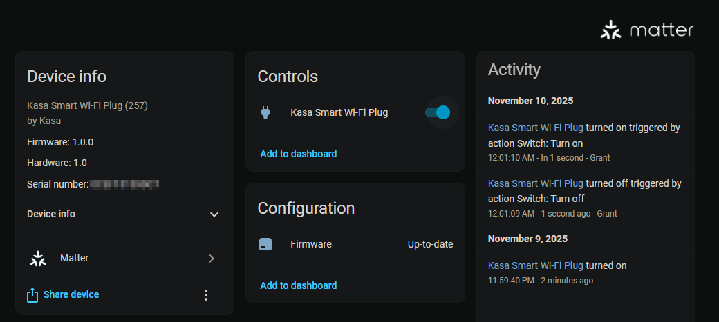
Task: Click the Kasa Smart Wi-Fi Plug (257) device name
Action: click(x=87, y=105)
